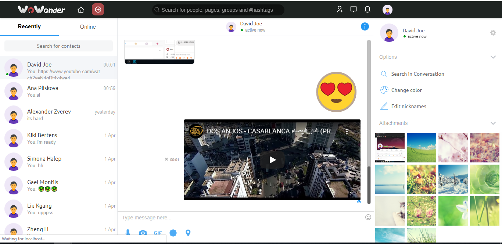Click David Joe avatar in chat header
The height and width of the screenshot is (244, 502).
point(231,27)
